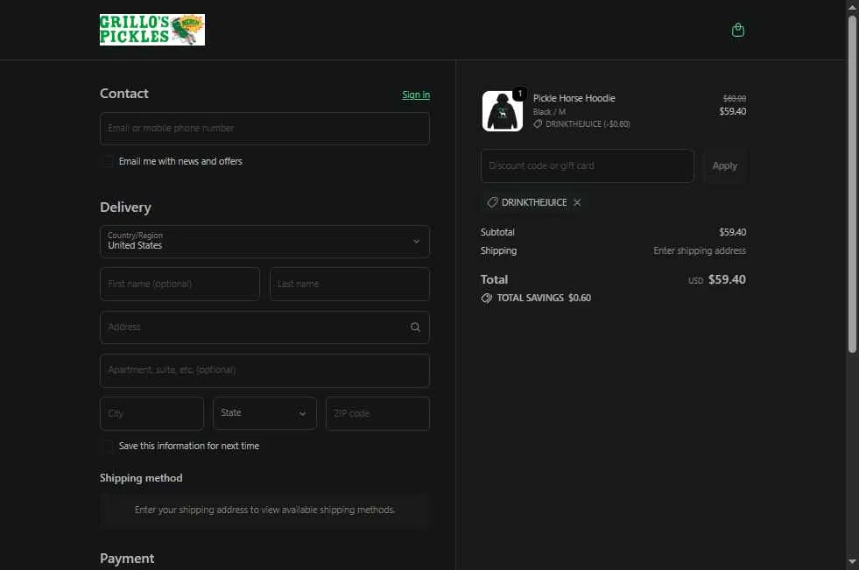Check Save this information for next time
This screenshot has width=859, height=570.
(x=109, y=447)
